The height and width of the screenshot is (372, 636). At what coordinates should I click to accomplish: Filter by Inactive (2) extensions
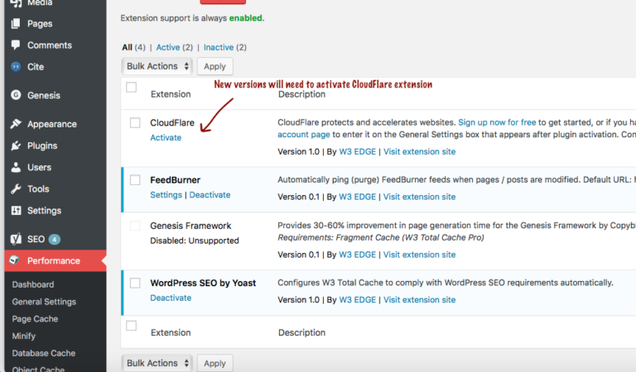click(225, 47)
